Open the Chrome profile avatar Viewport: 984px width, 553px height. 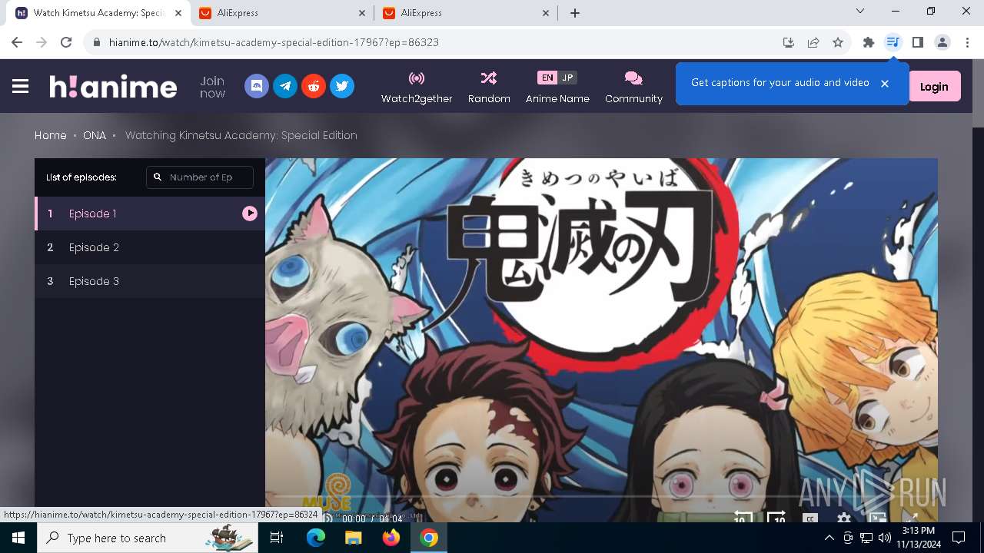pyautogui.click(x=942, y=42)
